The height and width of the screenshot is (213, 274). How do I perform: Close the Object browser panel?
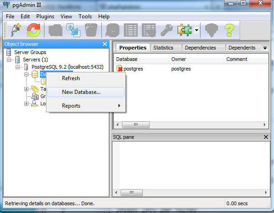coord(105,44)
